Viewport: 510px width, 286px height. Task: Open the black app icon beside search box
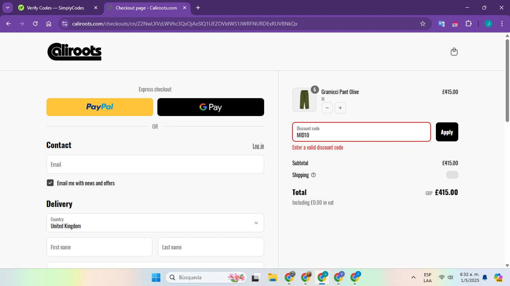(256, 278)
